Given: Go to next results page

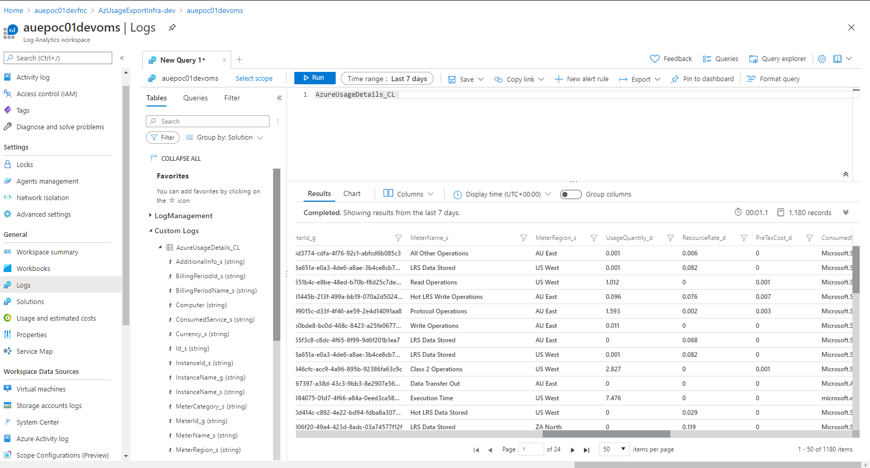Looking at the screenshot, I should pos(573,450).
